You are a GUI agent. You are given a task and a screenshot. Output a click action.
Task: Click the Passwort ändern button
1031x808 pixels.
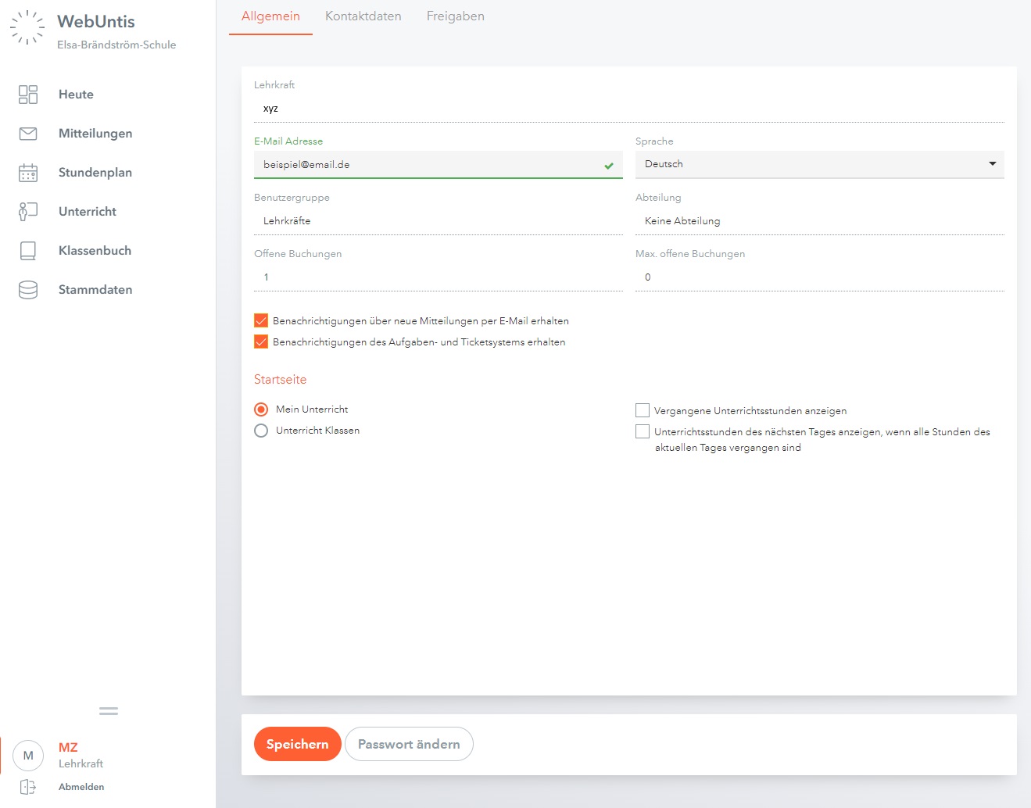click(409, 744)
